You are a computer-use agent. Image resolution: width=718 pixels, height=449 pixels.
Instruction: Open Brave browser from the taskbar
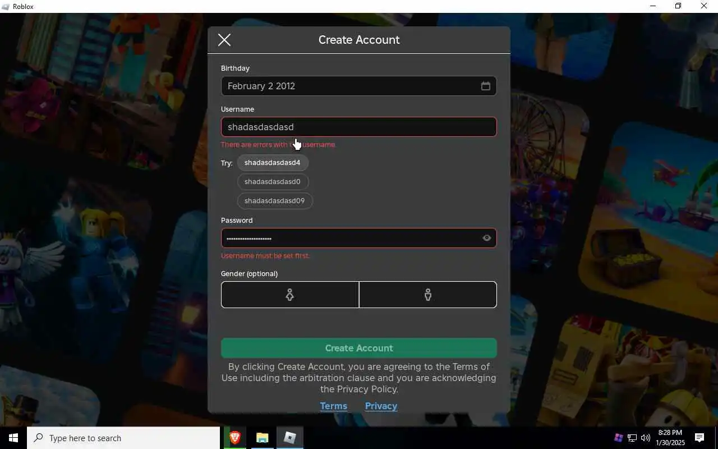coord(235,438)
